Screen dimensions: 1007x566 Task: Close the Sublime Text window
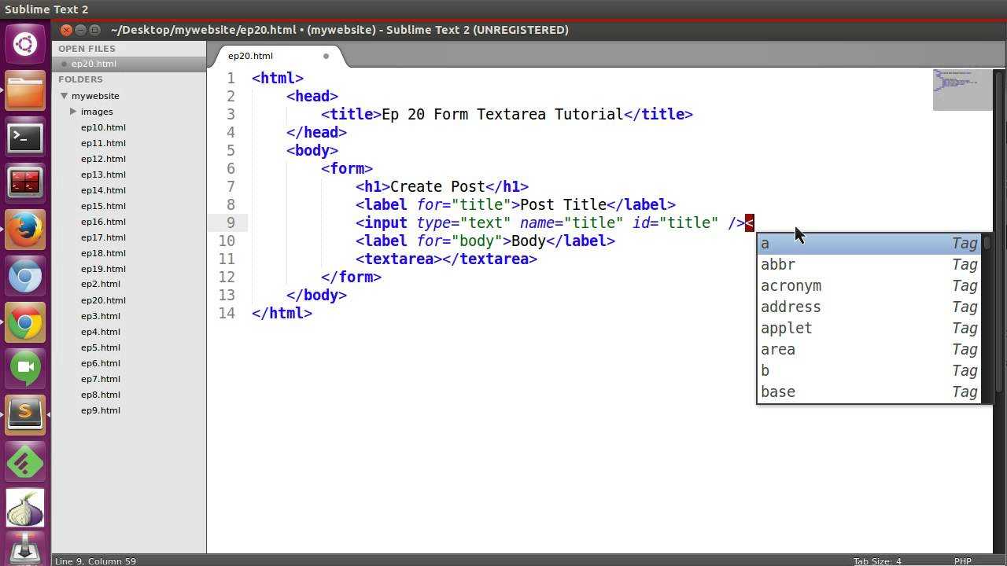[67, 30]
